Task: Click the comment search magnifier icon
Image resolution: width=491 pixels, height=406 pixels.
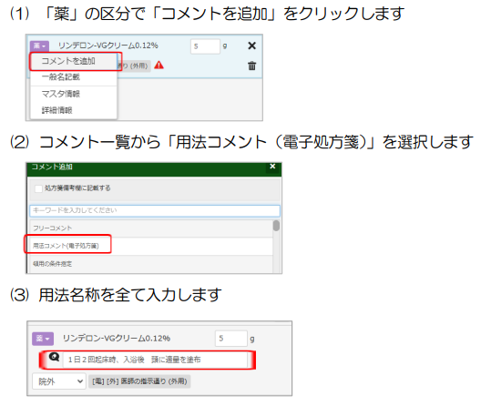Action: (x=54, y=357)
